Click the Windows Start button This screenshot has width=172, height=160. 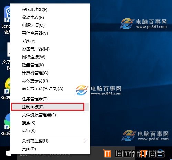[8, 153]
